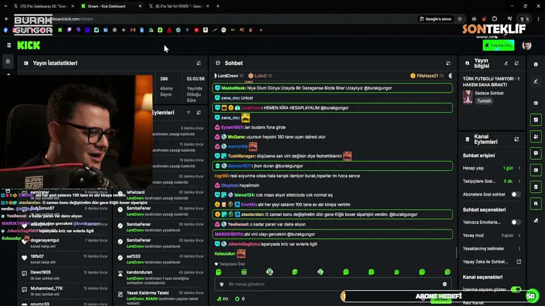The height and width of the screenshot is (306, 545).
Task: Go back with the browser back arrow
Action: click(6, 18)
